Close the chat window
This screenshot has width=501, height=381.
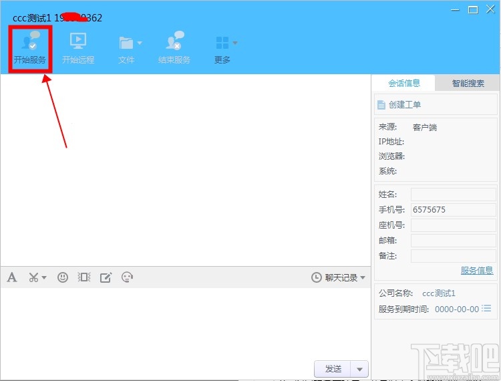(490, 9)
